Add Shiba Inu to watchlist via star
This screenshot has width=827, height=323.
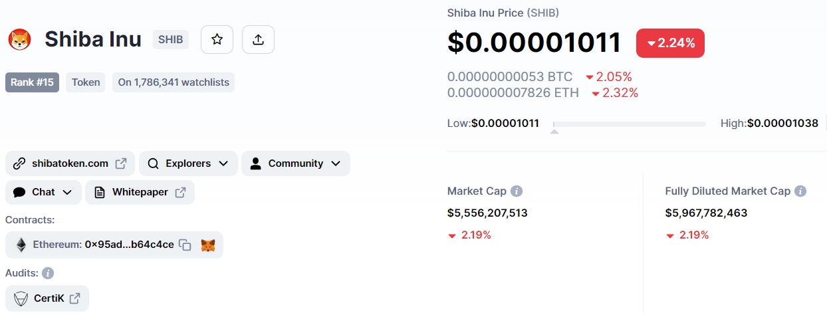[x=217, y=40]
